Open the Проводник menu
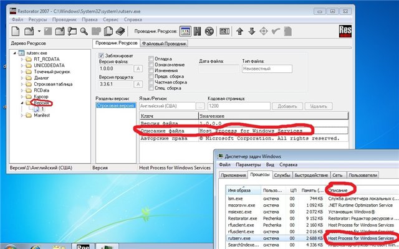This screenshot has width=399, height=249. (64, 19)
